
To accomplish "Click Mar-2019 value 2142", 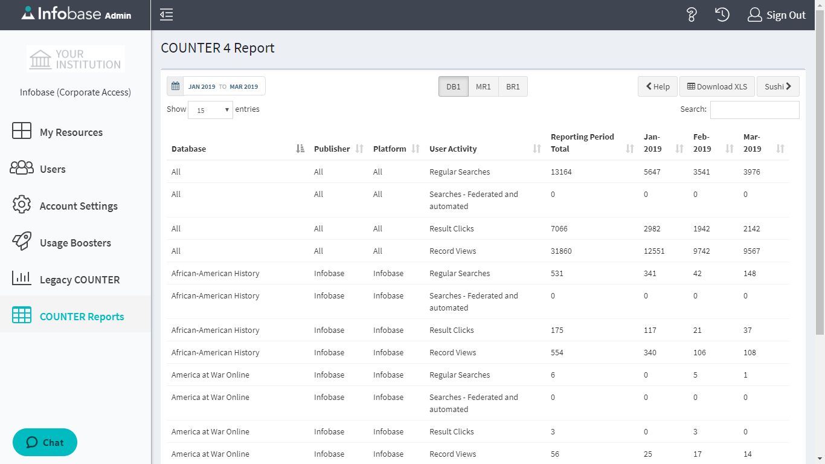I will 752,228.
